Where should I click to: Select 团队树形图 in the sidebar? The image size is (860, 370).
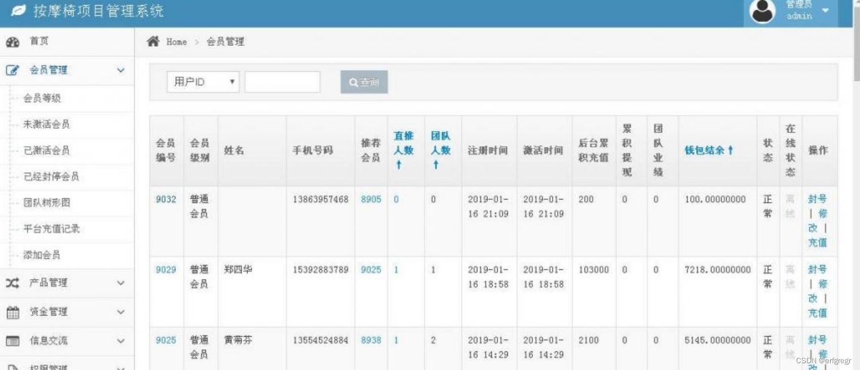(47, 203)
